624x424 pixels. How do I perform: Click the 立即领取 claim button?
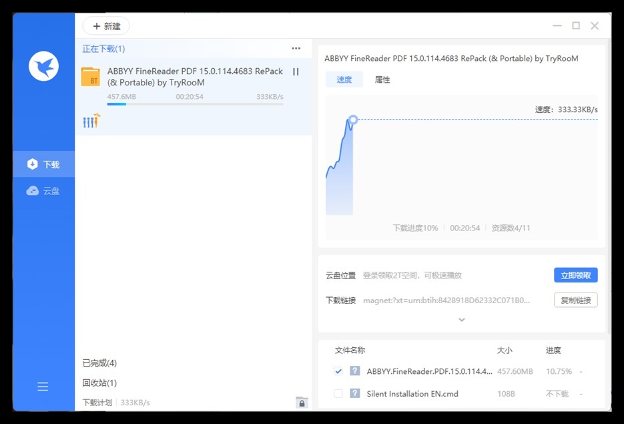tap(575, 275)
